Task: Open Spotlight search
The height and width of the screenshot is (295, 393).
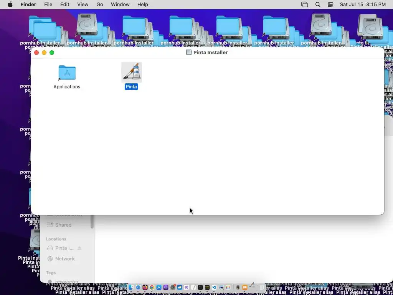Action: click(x=318, y=5)
